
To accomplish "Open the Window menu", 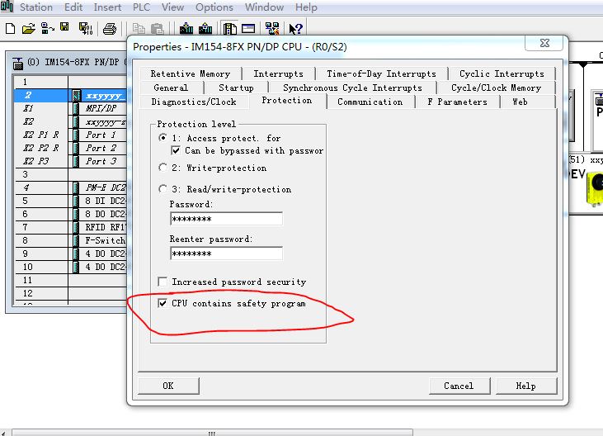I will tap(264, 7).
